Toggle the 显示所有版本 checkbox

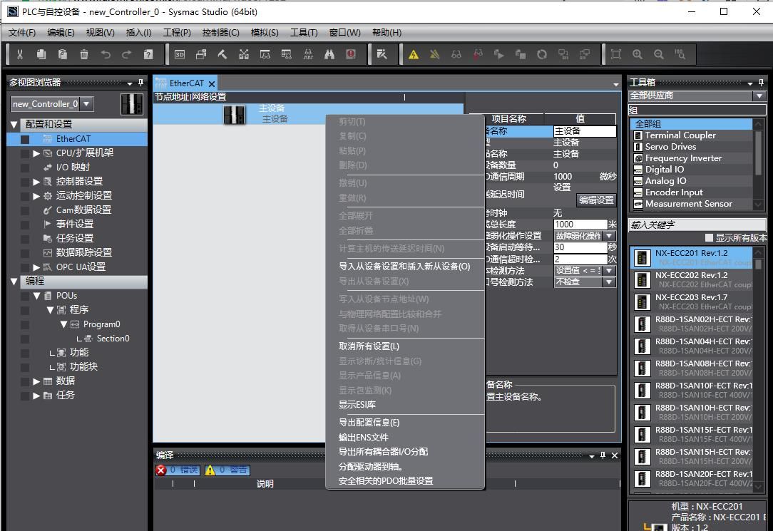709,238
